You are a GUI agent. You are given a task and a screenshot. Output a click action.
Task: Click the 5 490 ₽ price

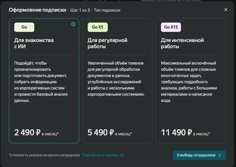pyautogui.click(x=101, y=133)
